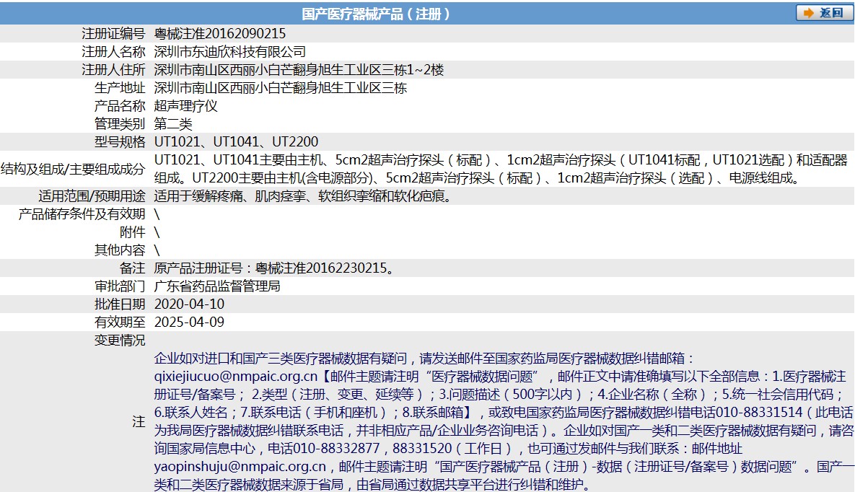855x492 pixels.
Task: Click the 其他内容 label
Action: click(120, 250)
